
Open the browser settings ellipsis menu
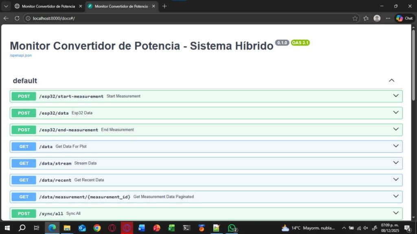388,18
